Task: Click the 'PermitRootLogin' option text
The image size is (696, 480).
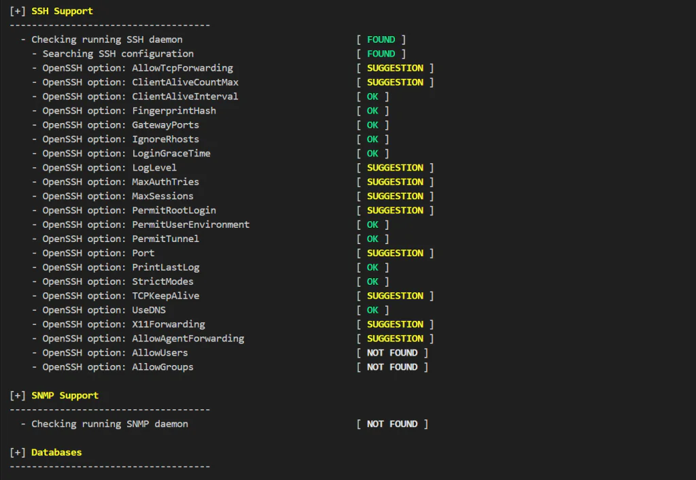Action: [x=174, y=210]
